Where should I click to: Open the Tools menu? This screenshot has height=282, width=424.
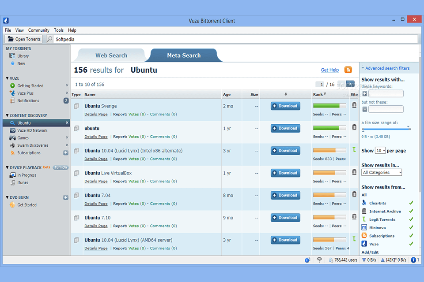click(58, 30)
